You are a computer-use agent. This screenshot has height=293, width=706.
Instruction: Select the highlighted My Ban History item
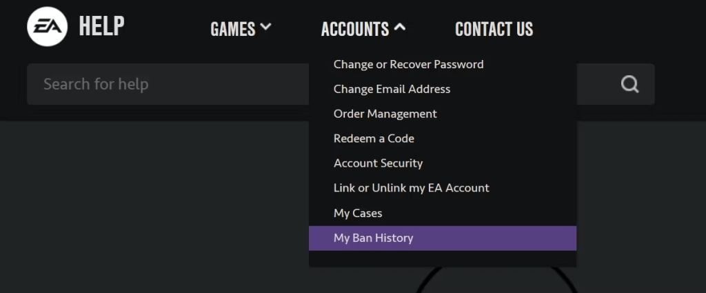(373, 238)
